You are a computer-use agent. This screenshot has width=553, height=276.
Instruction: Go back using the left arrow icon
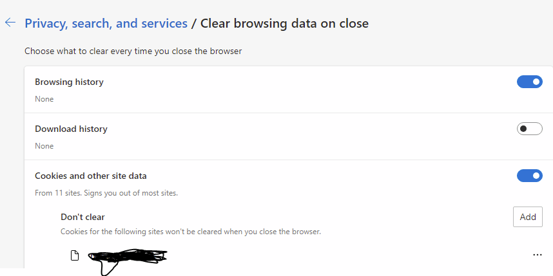click(10, 23)
